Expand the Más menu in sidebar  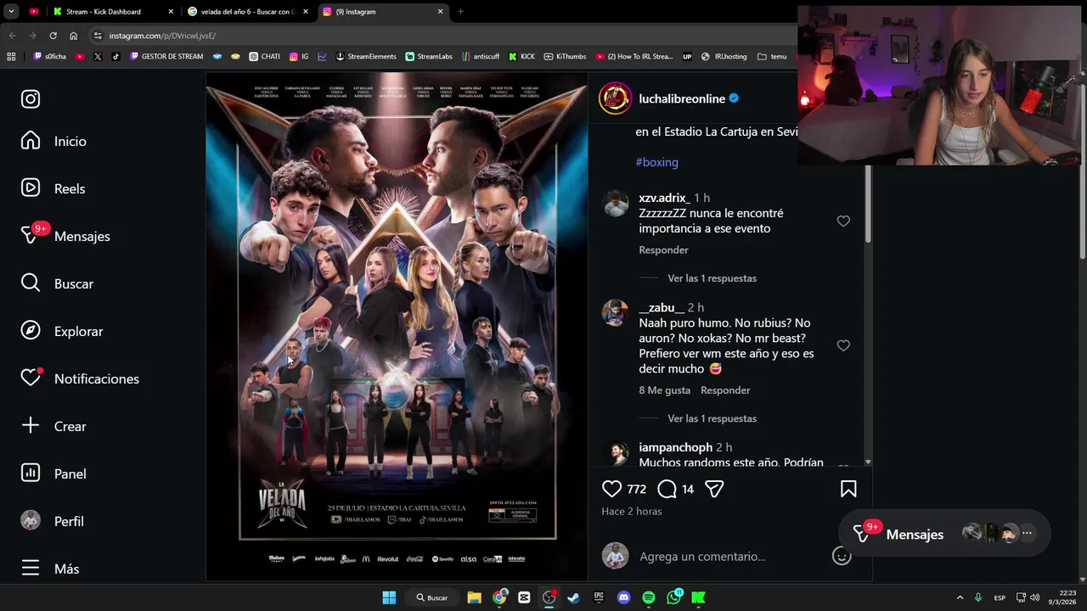pos(50,569)
